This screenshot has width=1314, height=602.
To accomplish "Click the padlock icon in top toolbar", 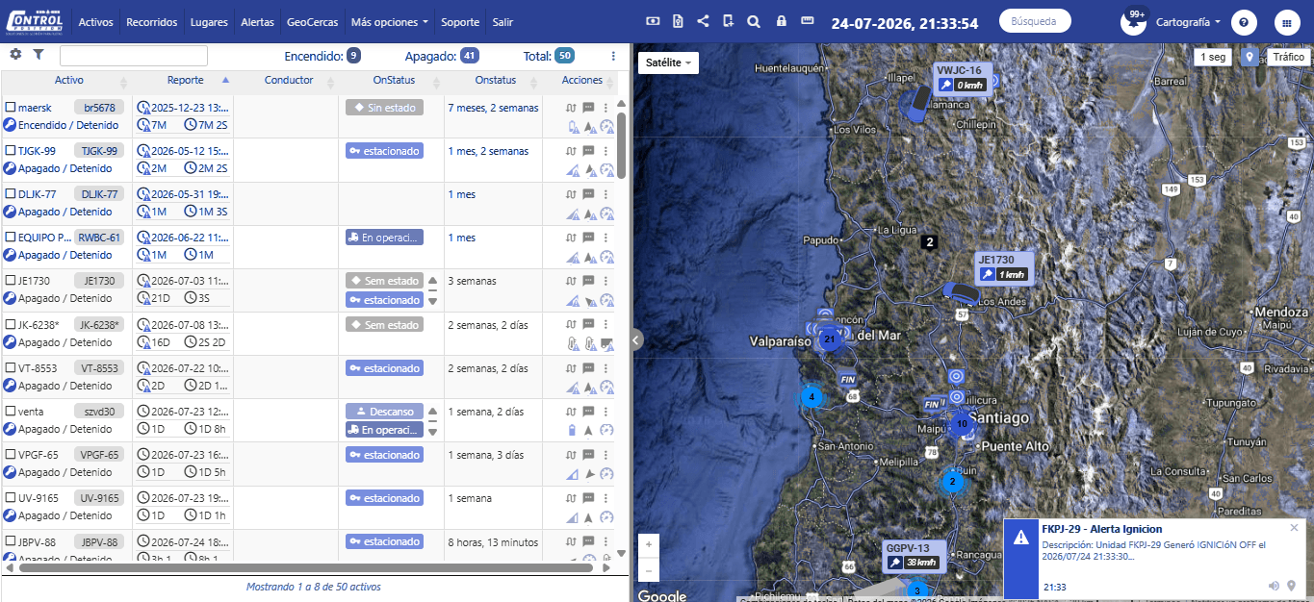I will [781, 21].
